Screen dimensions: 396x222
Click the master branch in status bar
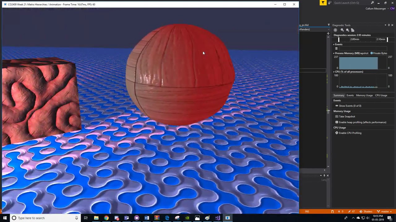coord(385,212)
